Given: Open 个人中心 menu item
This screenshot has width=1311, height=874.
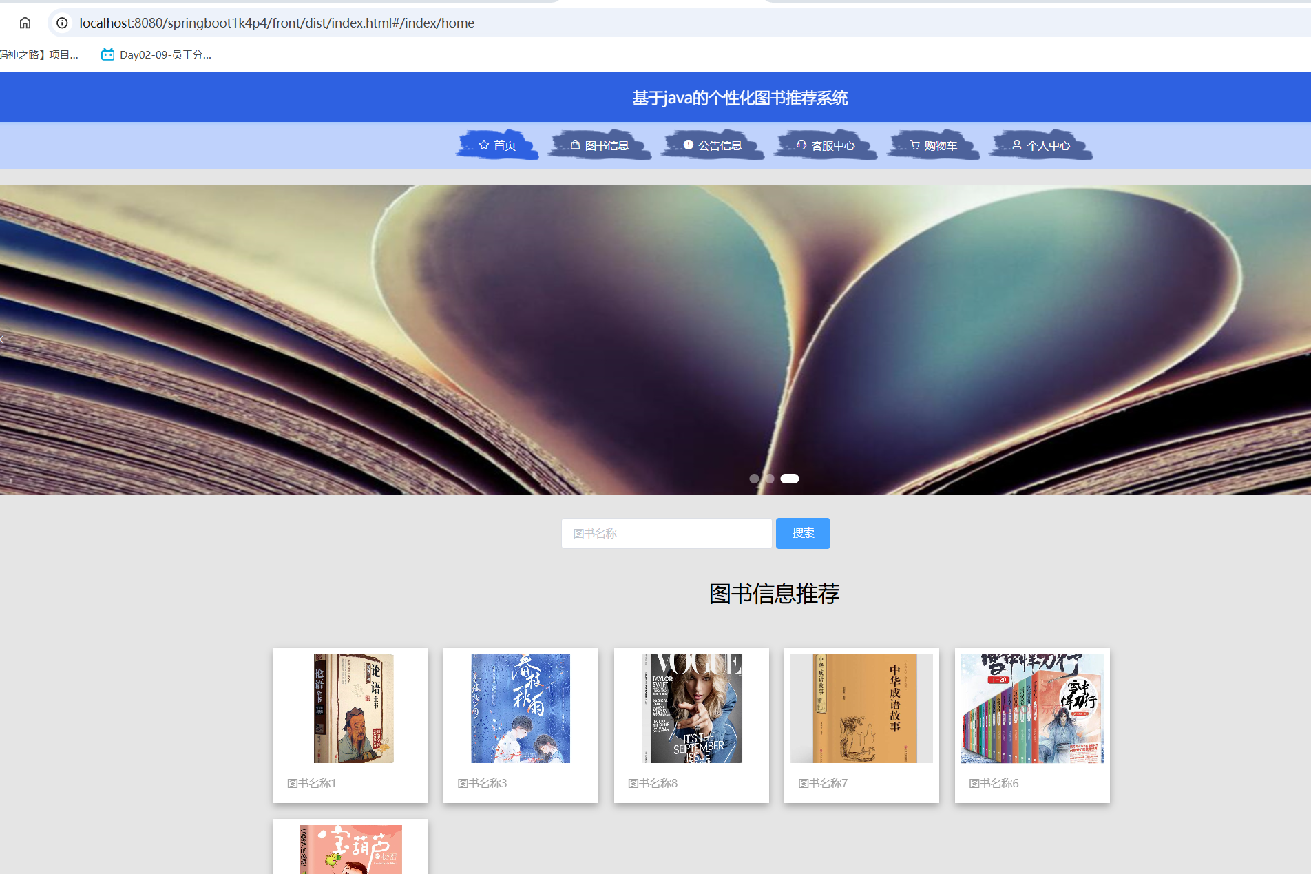Looking at the screenshot, I should tap(1041, 145).
